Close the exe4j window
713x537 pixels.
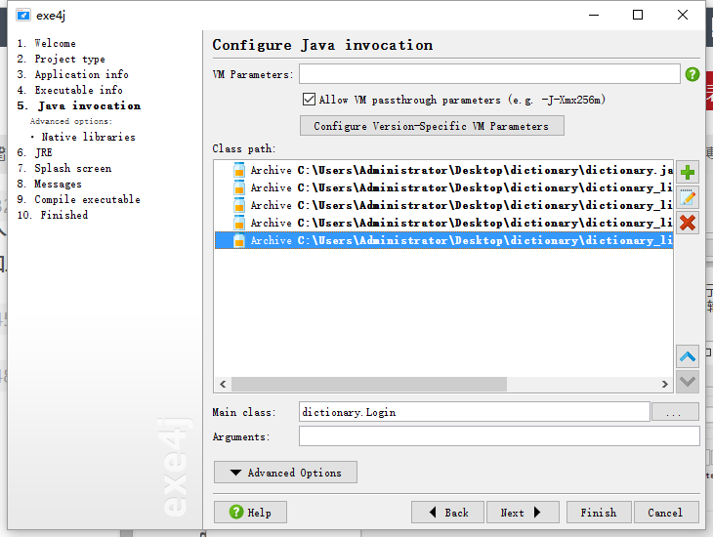click(682, 15)
